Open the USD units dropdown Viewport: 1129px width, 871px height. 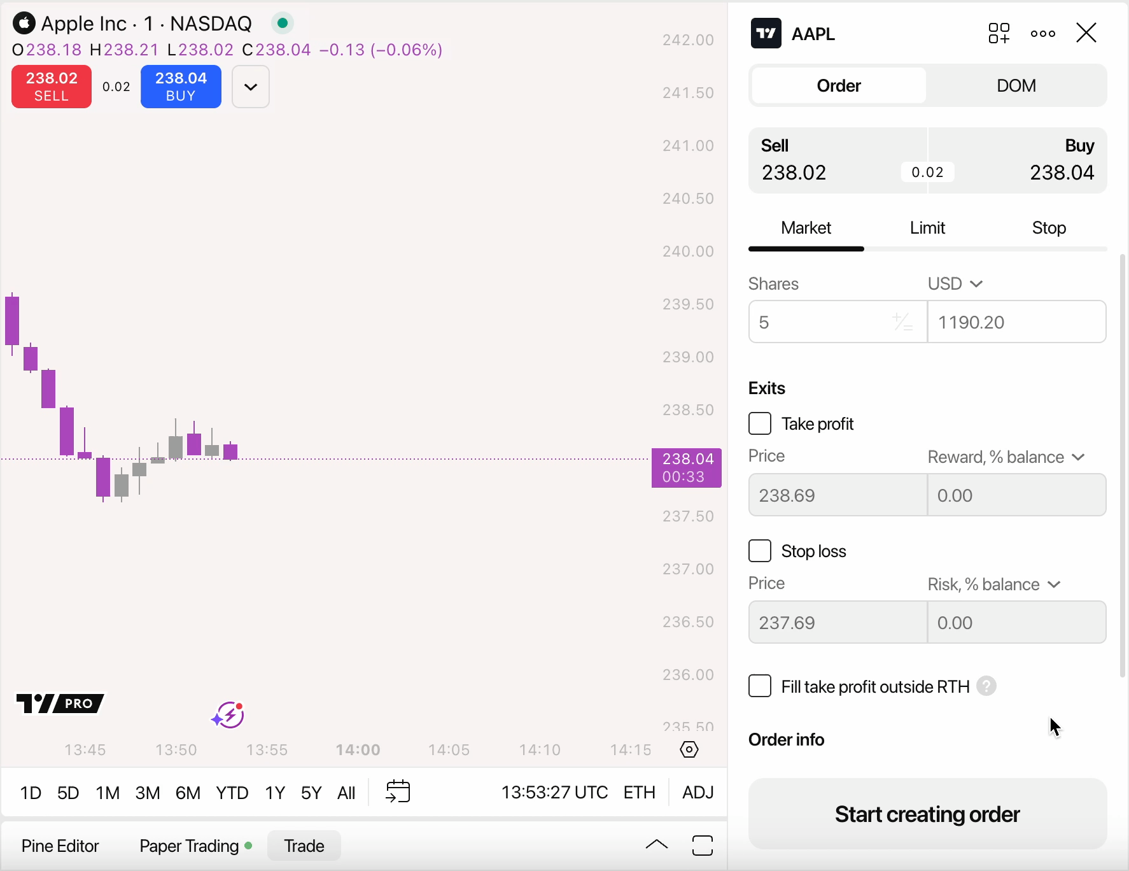point(955,284)
